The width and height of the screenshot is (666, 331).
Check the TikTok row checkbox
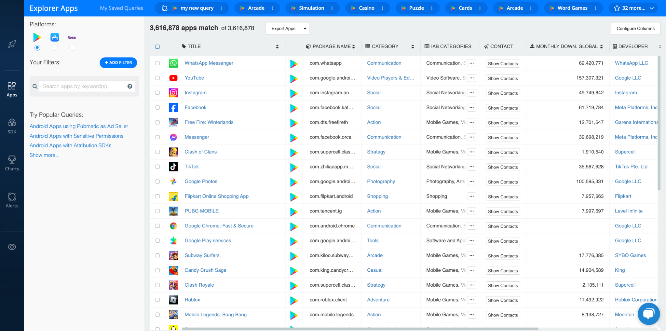(158, 167)
